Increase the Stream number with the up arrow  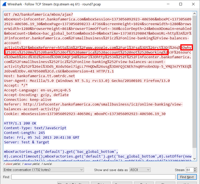tap(195, 169)
